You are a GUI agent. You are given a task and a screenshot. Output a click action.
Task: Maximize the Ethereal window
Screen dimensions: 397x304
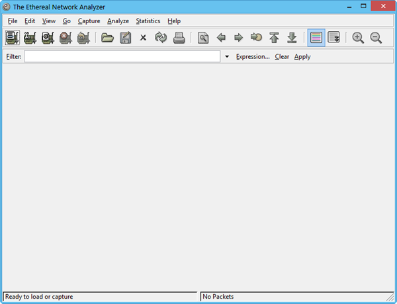pyautogui.click(x=363, y=7)
